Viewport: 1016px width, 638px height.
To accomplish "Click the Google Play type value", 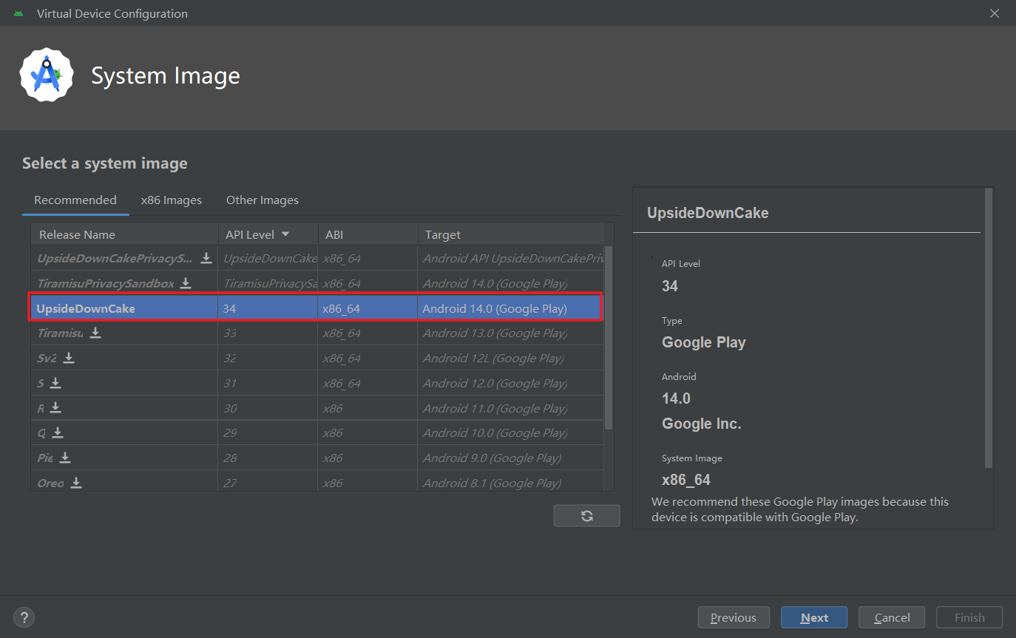I will [x=703, y=342].
